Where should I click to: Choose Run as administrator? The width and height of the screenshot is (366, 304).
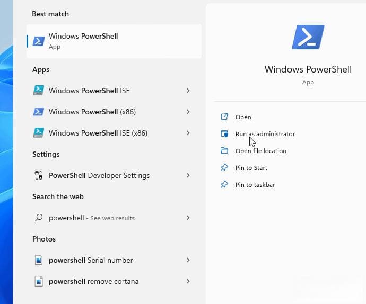point(265,134)
